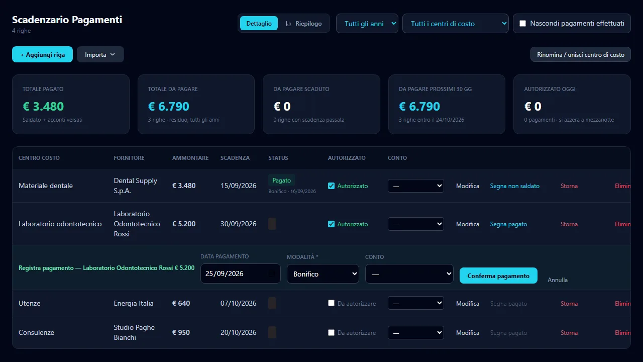Image resolution: width=643 pixels, height=362 pixels.
Task: Open Rinomina / unisci centro di costo
Action: click(x=581, y=54)
